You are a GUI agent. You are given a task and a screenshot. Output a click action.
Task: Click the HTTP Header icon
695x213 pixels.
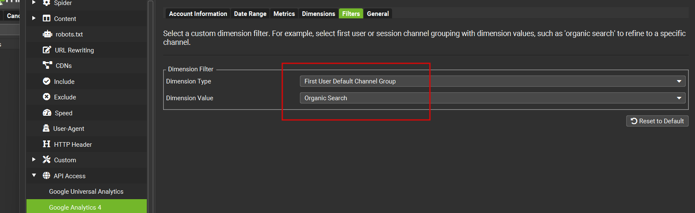pyautogui.click(x=47, y=144)
